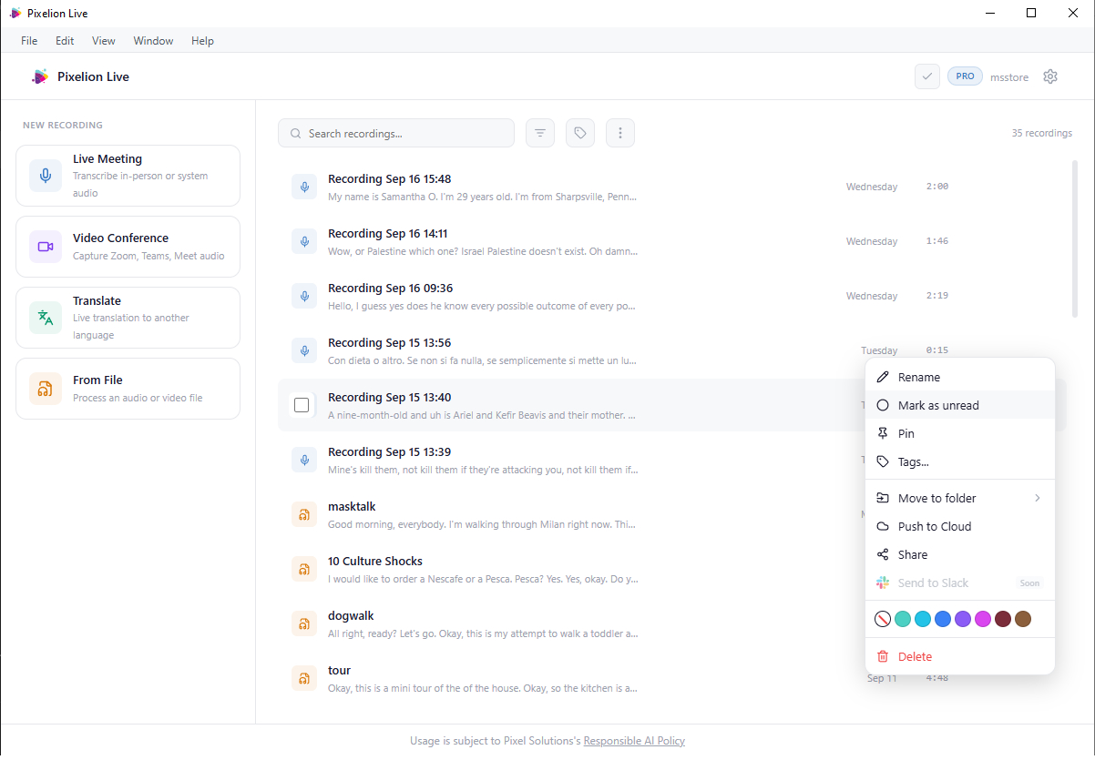The image size is (1095, 760).
Task: Click the file icon of dogwalk
Action: [x=304, y=623]
